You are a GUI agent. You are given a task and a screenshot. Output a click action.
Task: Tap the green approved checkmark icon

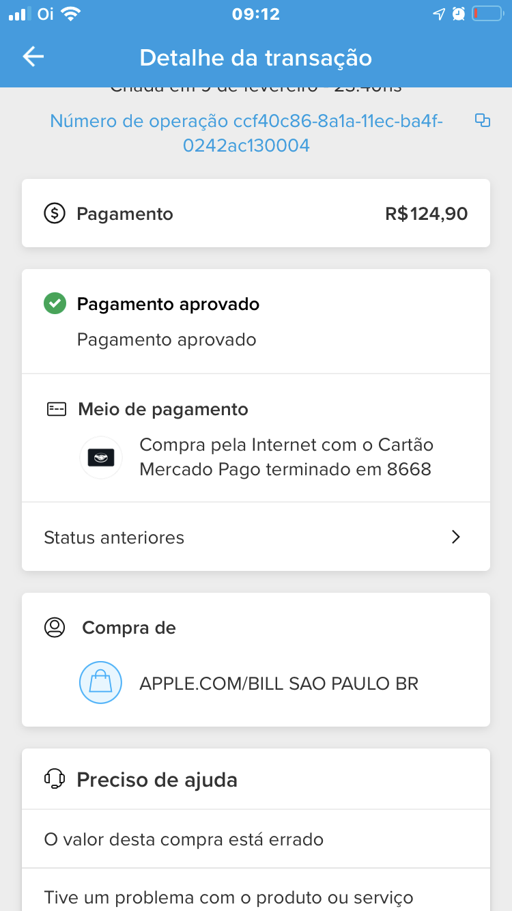coord(55,303)
